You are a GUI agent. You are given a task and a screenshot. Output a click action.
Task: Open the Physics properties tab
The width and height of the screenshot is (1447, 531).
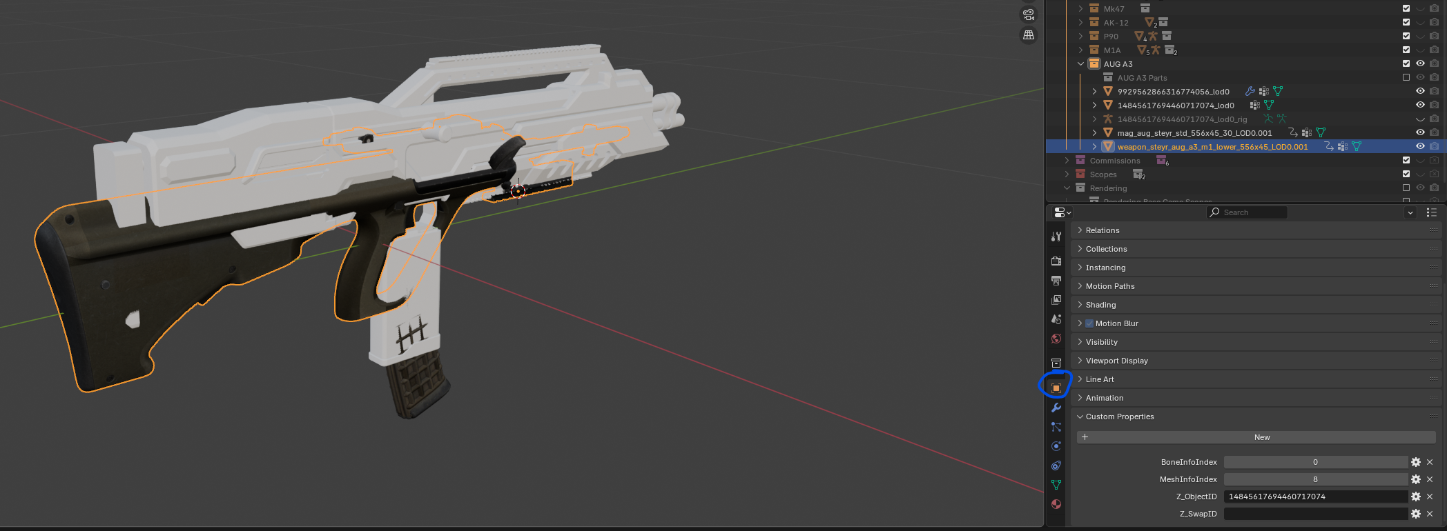click(1056, 446)
